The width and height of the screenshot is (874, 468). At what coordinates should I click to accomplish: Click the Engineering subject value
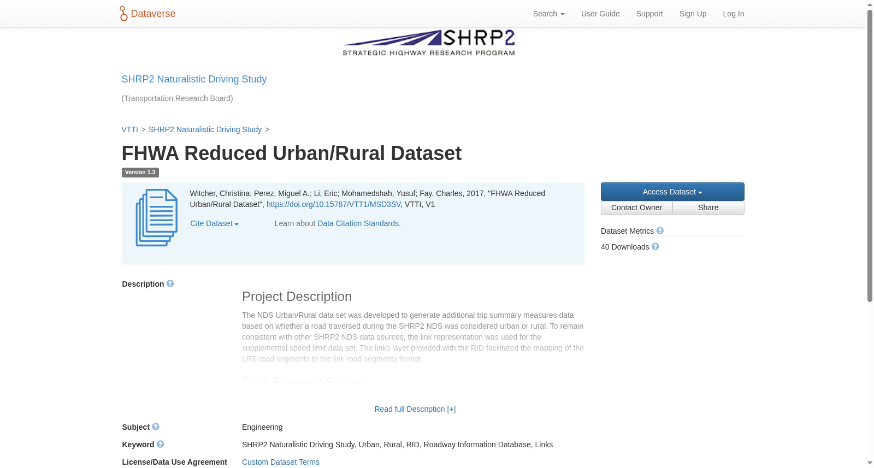click(x=262, y=427)
